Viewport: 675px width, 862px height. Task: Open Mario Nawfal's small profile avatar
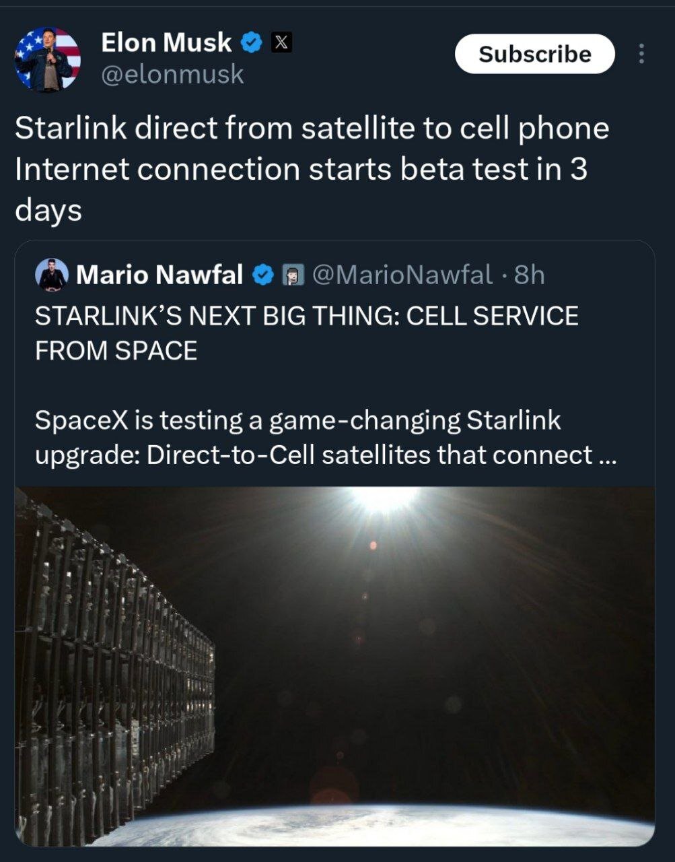point(52,275)
